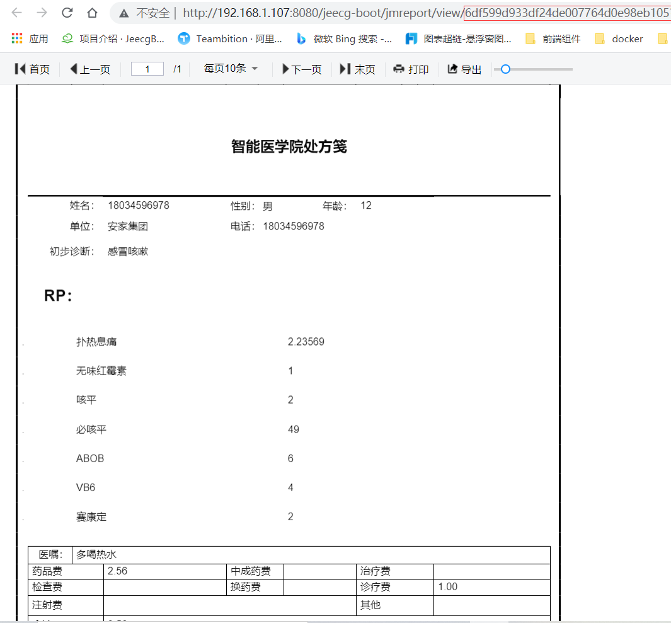The height and width of the screenshot is (623, 671).
Task: Click the drug row 无味红霉素
Action: coord(101,371)
